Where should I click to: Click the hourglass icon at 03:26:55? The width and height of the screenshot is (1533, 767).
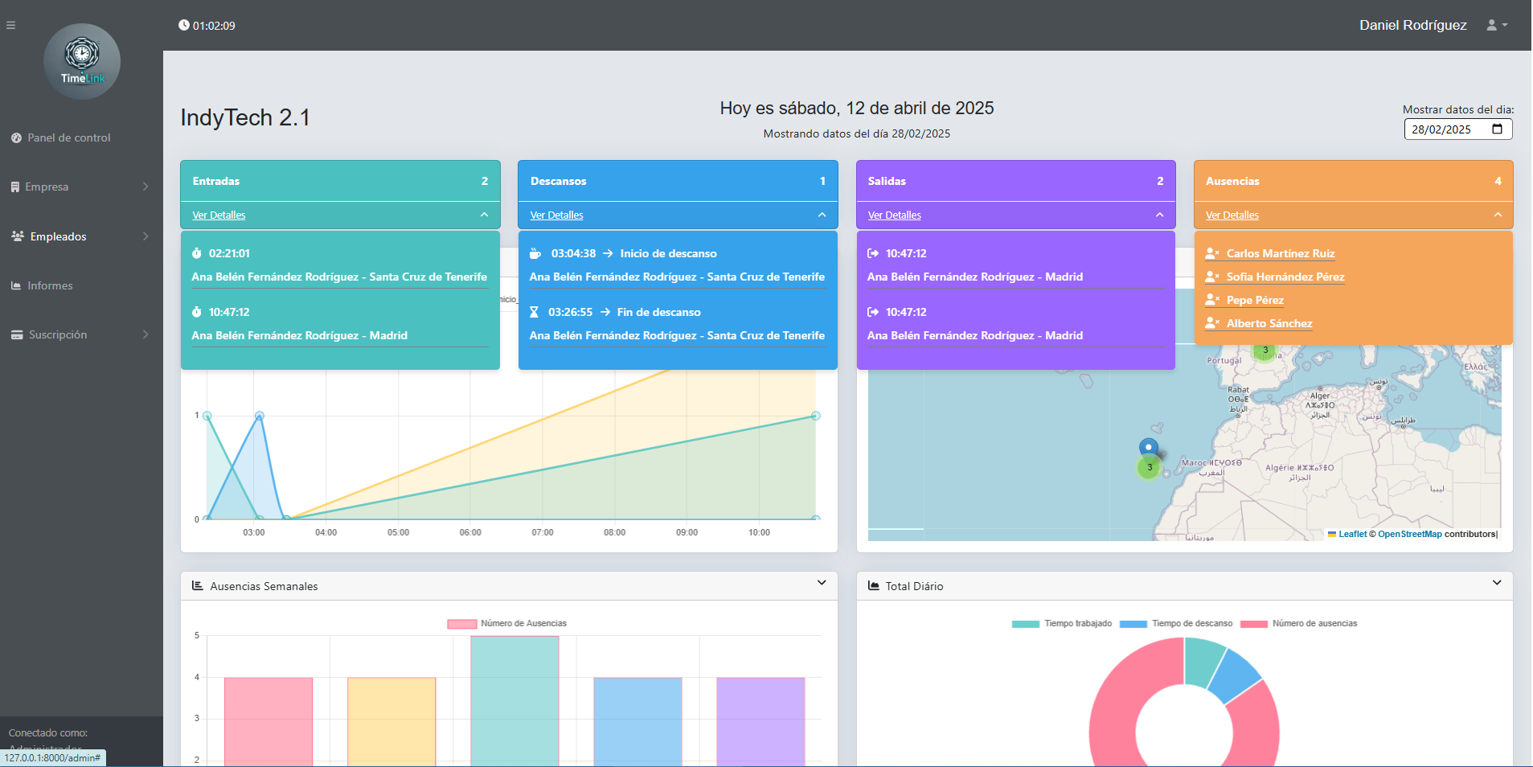tap(534, 312)
